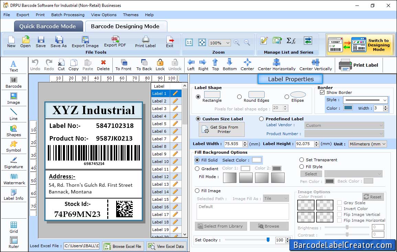Click the Lock object icon
This screenshot has height=252, width=397.
[x=160, y=65]
